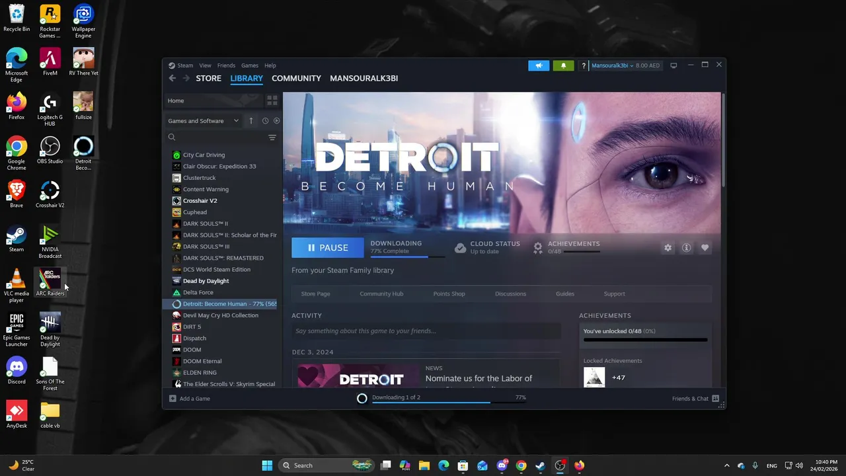846x476 pixels.
Task: Open the collections grid view icon
Action: click(x=272, y=100)
